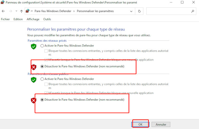Go up one level with up arrow
The image size is (199, 129).
click(22, 11)
